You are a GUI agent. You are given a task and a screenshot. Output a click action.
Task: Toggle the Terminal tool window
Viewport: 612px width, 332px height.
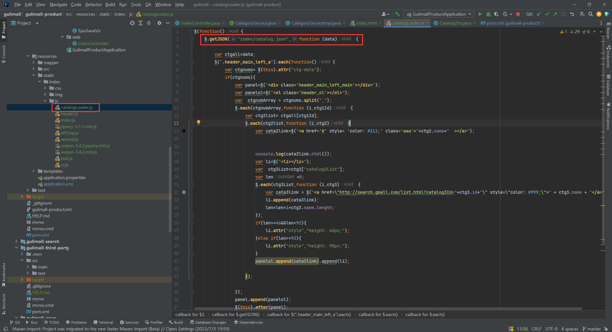pyautogui.click(x=103, y=322)
